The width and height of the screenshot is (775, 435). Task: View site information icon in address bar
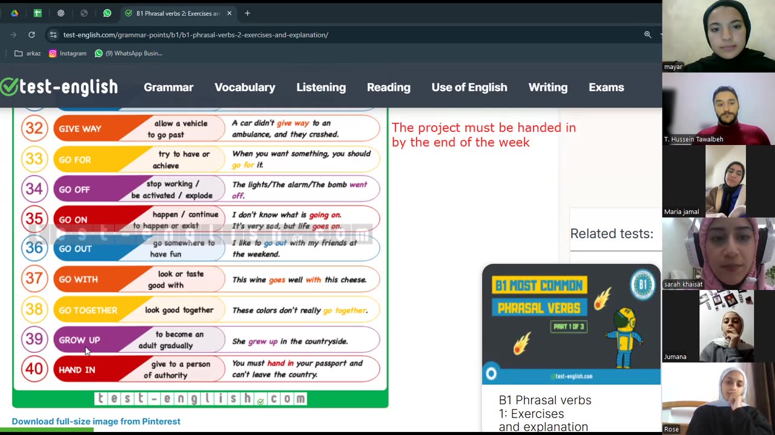[x=53, y=35]
